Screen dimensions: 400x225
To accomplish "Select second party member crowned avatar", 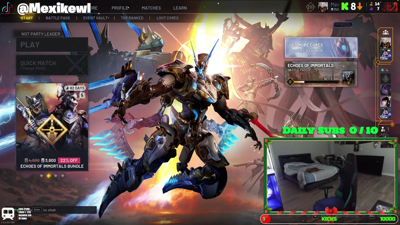I will click(386, 54).
